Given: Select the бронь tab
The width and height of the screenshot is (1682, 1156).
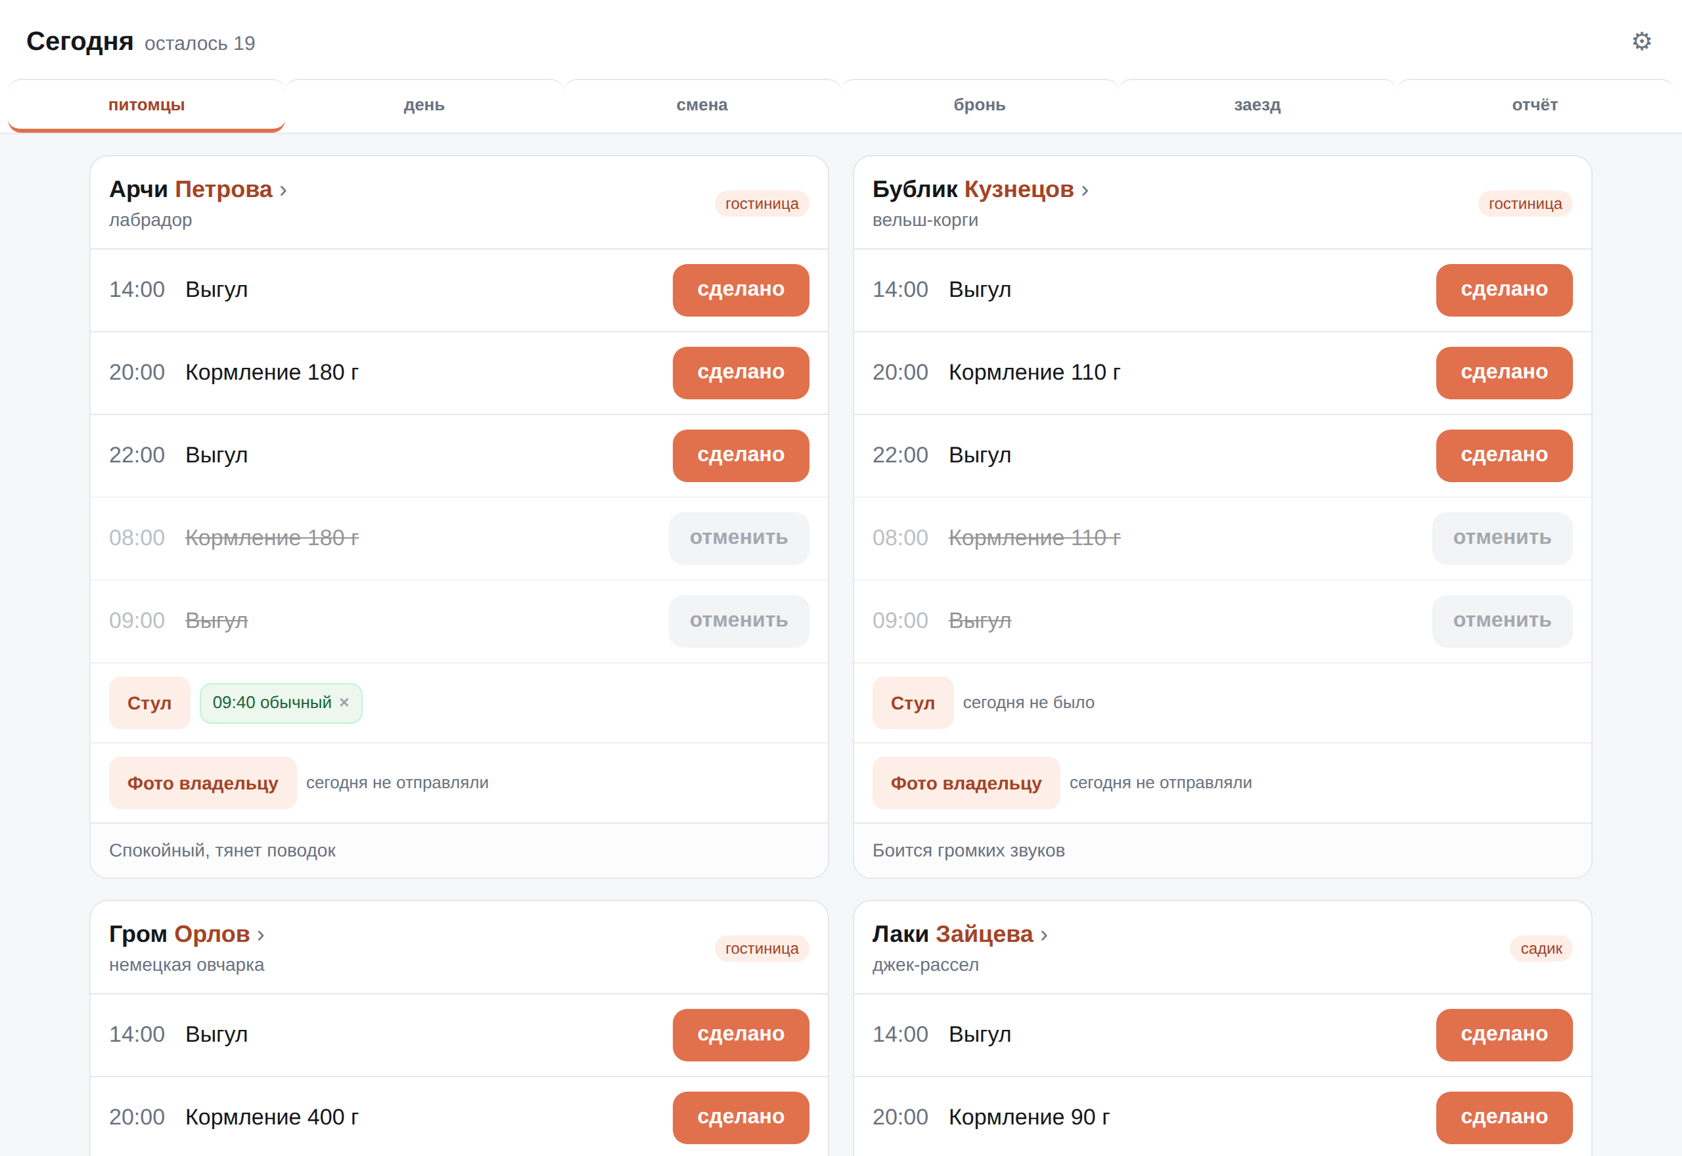Looking at the screenshot, I should (980, 105).
